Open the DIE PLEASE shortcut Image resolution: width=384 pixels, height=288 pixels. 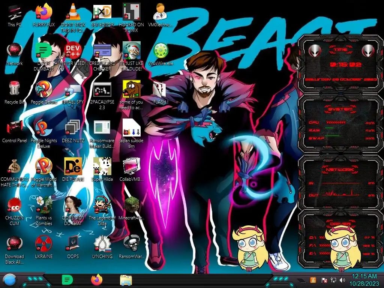pyautogui.click(x=73, y=166)
